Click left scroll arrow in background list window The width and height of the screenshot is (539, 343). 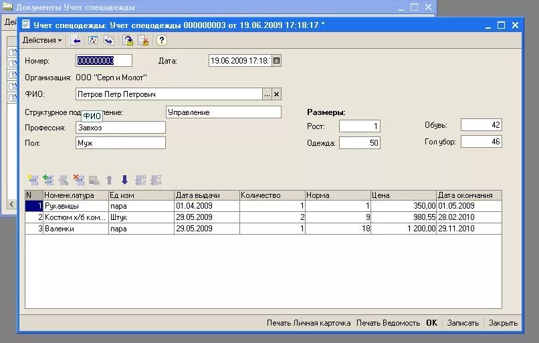pyautogui.click(x=11, y=204)
